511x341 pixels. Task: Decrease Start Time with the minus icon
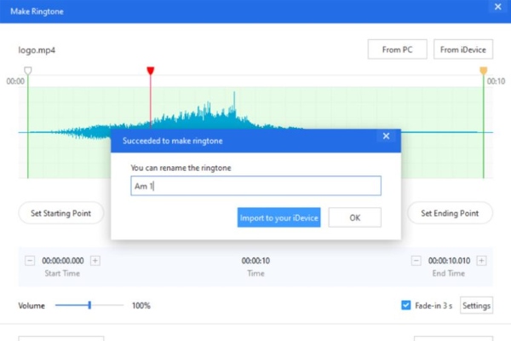(x=30, y=261)
